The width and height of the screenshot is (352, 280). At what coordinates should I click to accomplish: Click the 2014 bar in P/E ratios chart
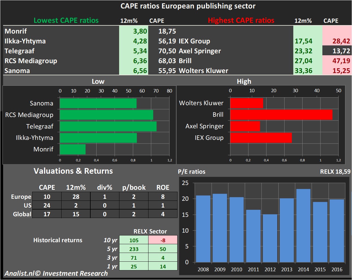tap(303, 226)
